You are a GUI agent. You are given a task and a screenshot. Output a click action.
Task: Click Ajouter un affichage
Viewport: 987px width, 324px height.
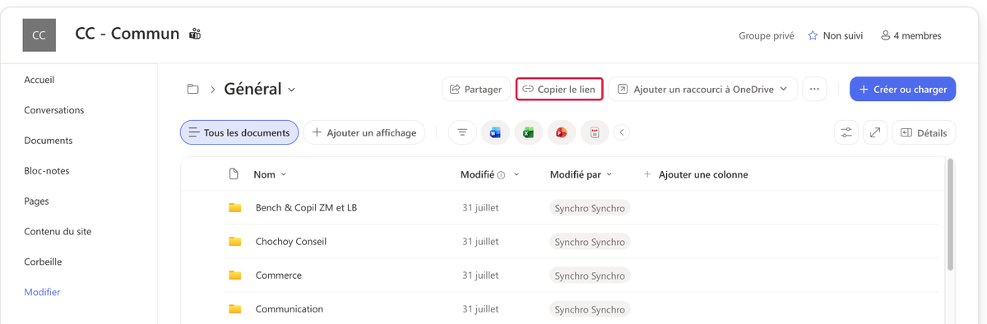[x=364, y=132]
